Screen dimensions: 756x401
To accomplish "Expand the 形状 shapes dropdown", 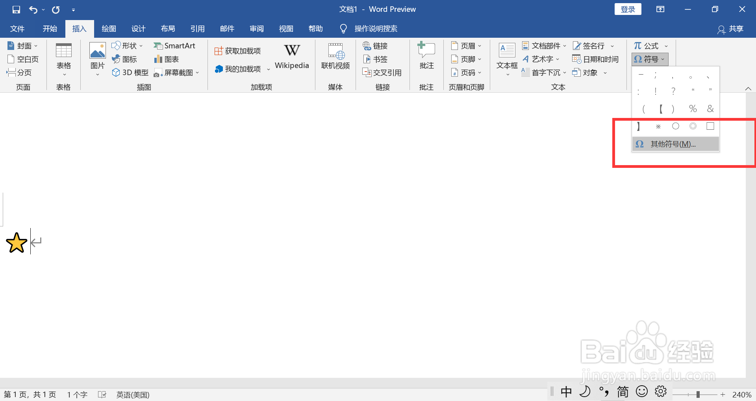I will click(127, 46).
